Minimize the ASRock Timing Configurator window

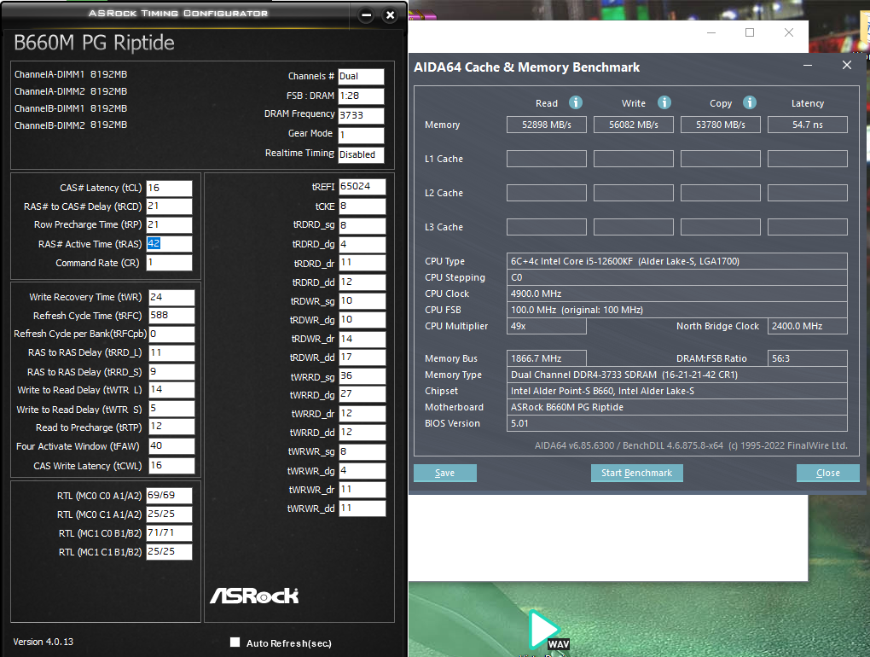coord(366,15)
